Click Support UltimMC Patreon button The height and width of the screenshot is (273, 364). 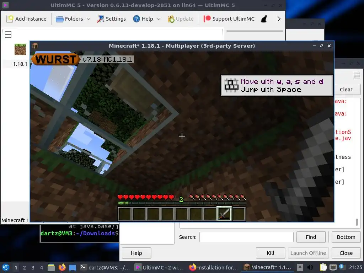(229, 19)
